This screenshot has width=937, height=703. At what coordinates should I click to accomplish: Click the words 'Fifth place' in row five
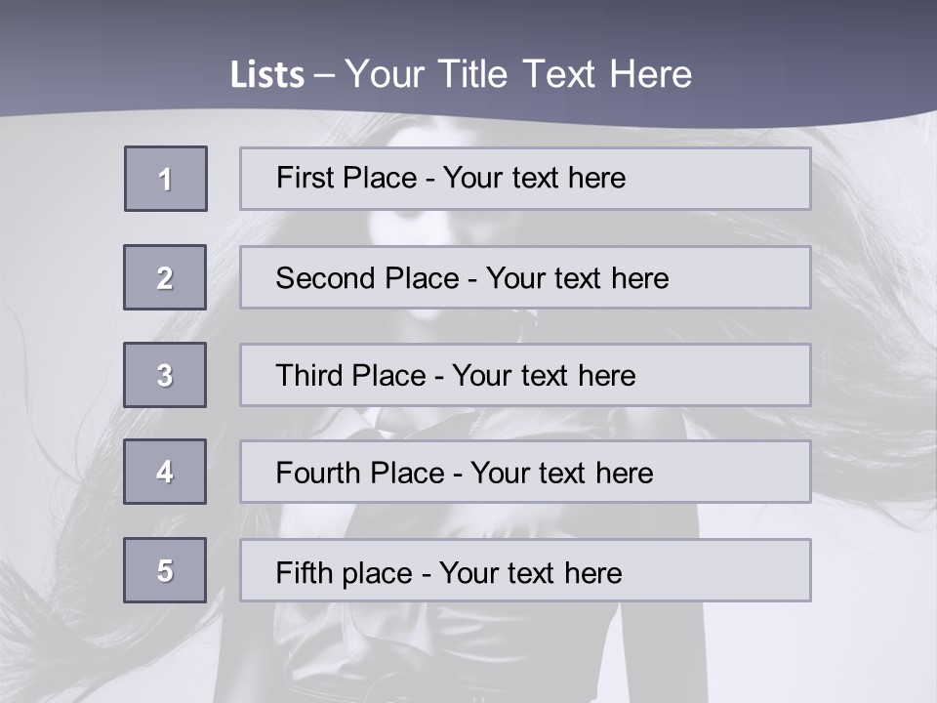coord(344,572)
